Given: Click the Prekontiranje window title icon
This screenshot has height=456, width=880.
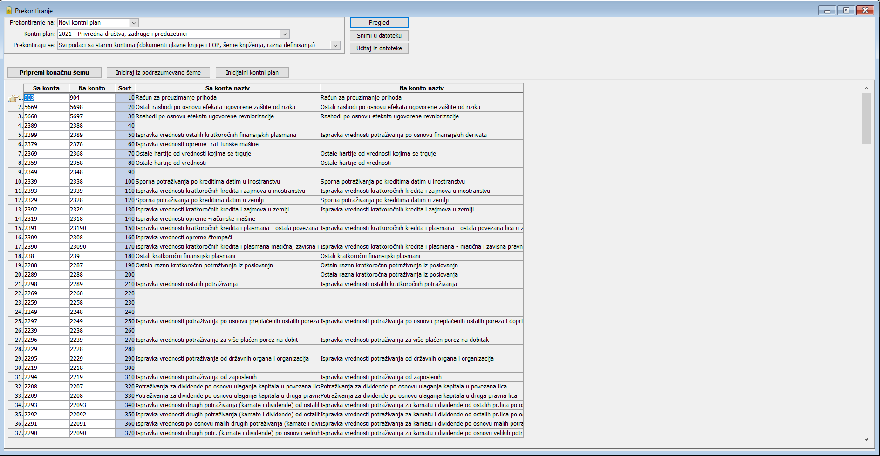Looking at the screenshot, I should coord(9,10).
